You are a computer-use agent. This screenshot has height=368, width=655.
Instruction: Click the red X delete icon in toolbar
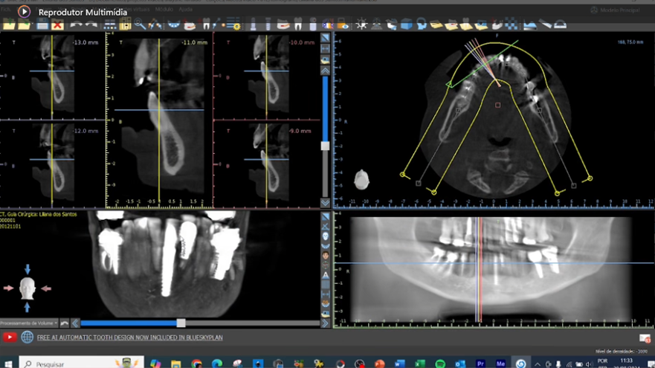(58, 25)
